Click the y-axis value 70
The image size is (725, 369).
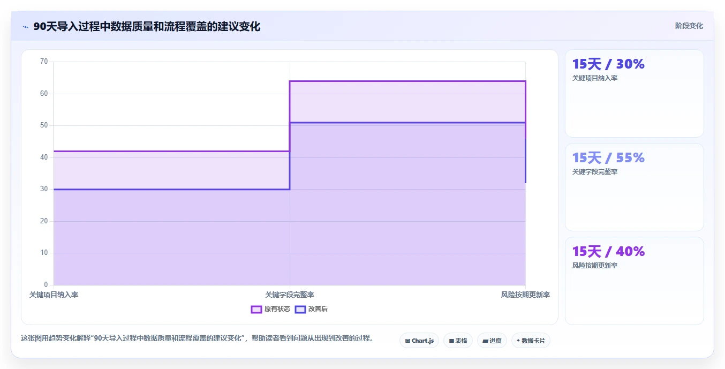44,62
